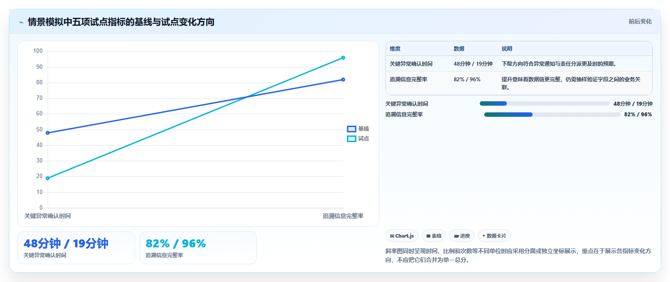Click the y-axis value 100
Screen dimensions: 670x282
(38, 51)
